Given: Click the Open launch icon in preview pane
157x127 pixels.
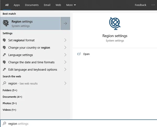Looking at the screenshot, I should (79, 54).
